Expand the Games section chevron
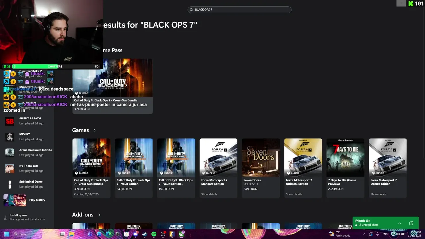 pyautogui.click(x=95, y=130)
